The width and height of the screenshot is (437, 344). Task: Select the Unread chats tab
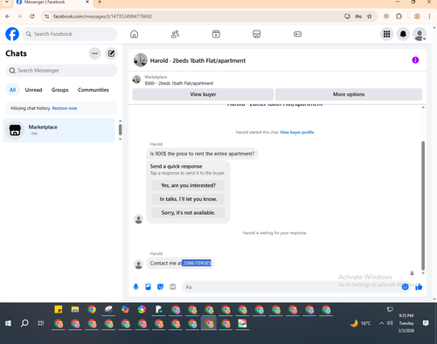pos(33,90)
